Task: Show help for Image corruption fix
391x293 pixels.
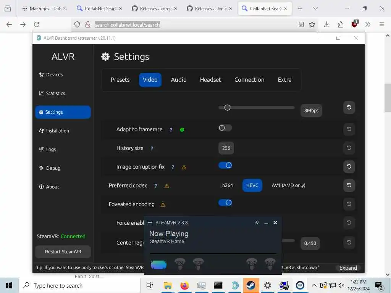Action: tap(173, 167)
